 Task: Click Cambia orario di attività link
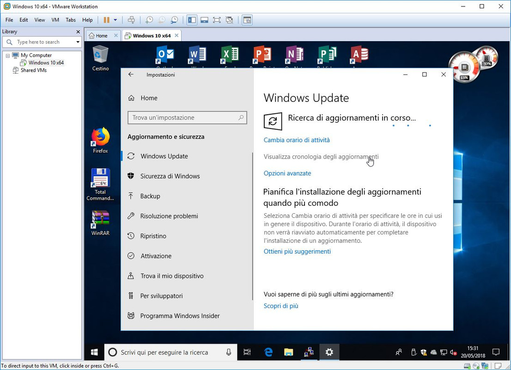(x=297, y=140)
